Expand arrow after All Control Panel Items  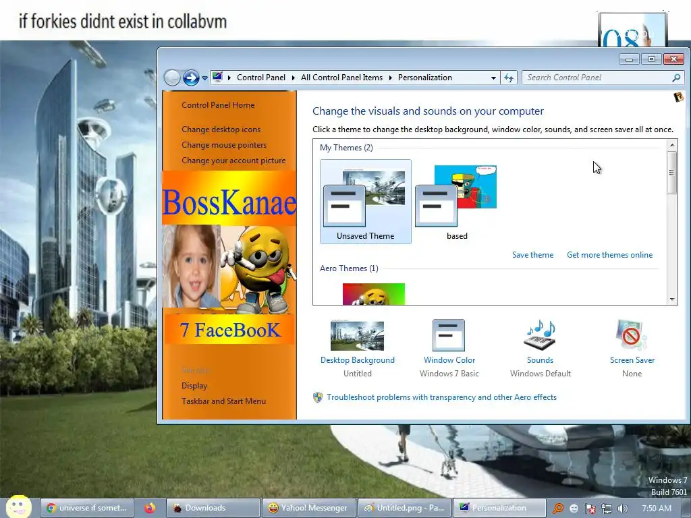pos(391,78)
